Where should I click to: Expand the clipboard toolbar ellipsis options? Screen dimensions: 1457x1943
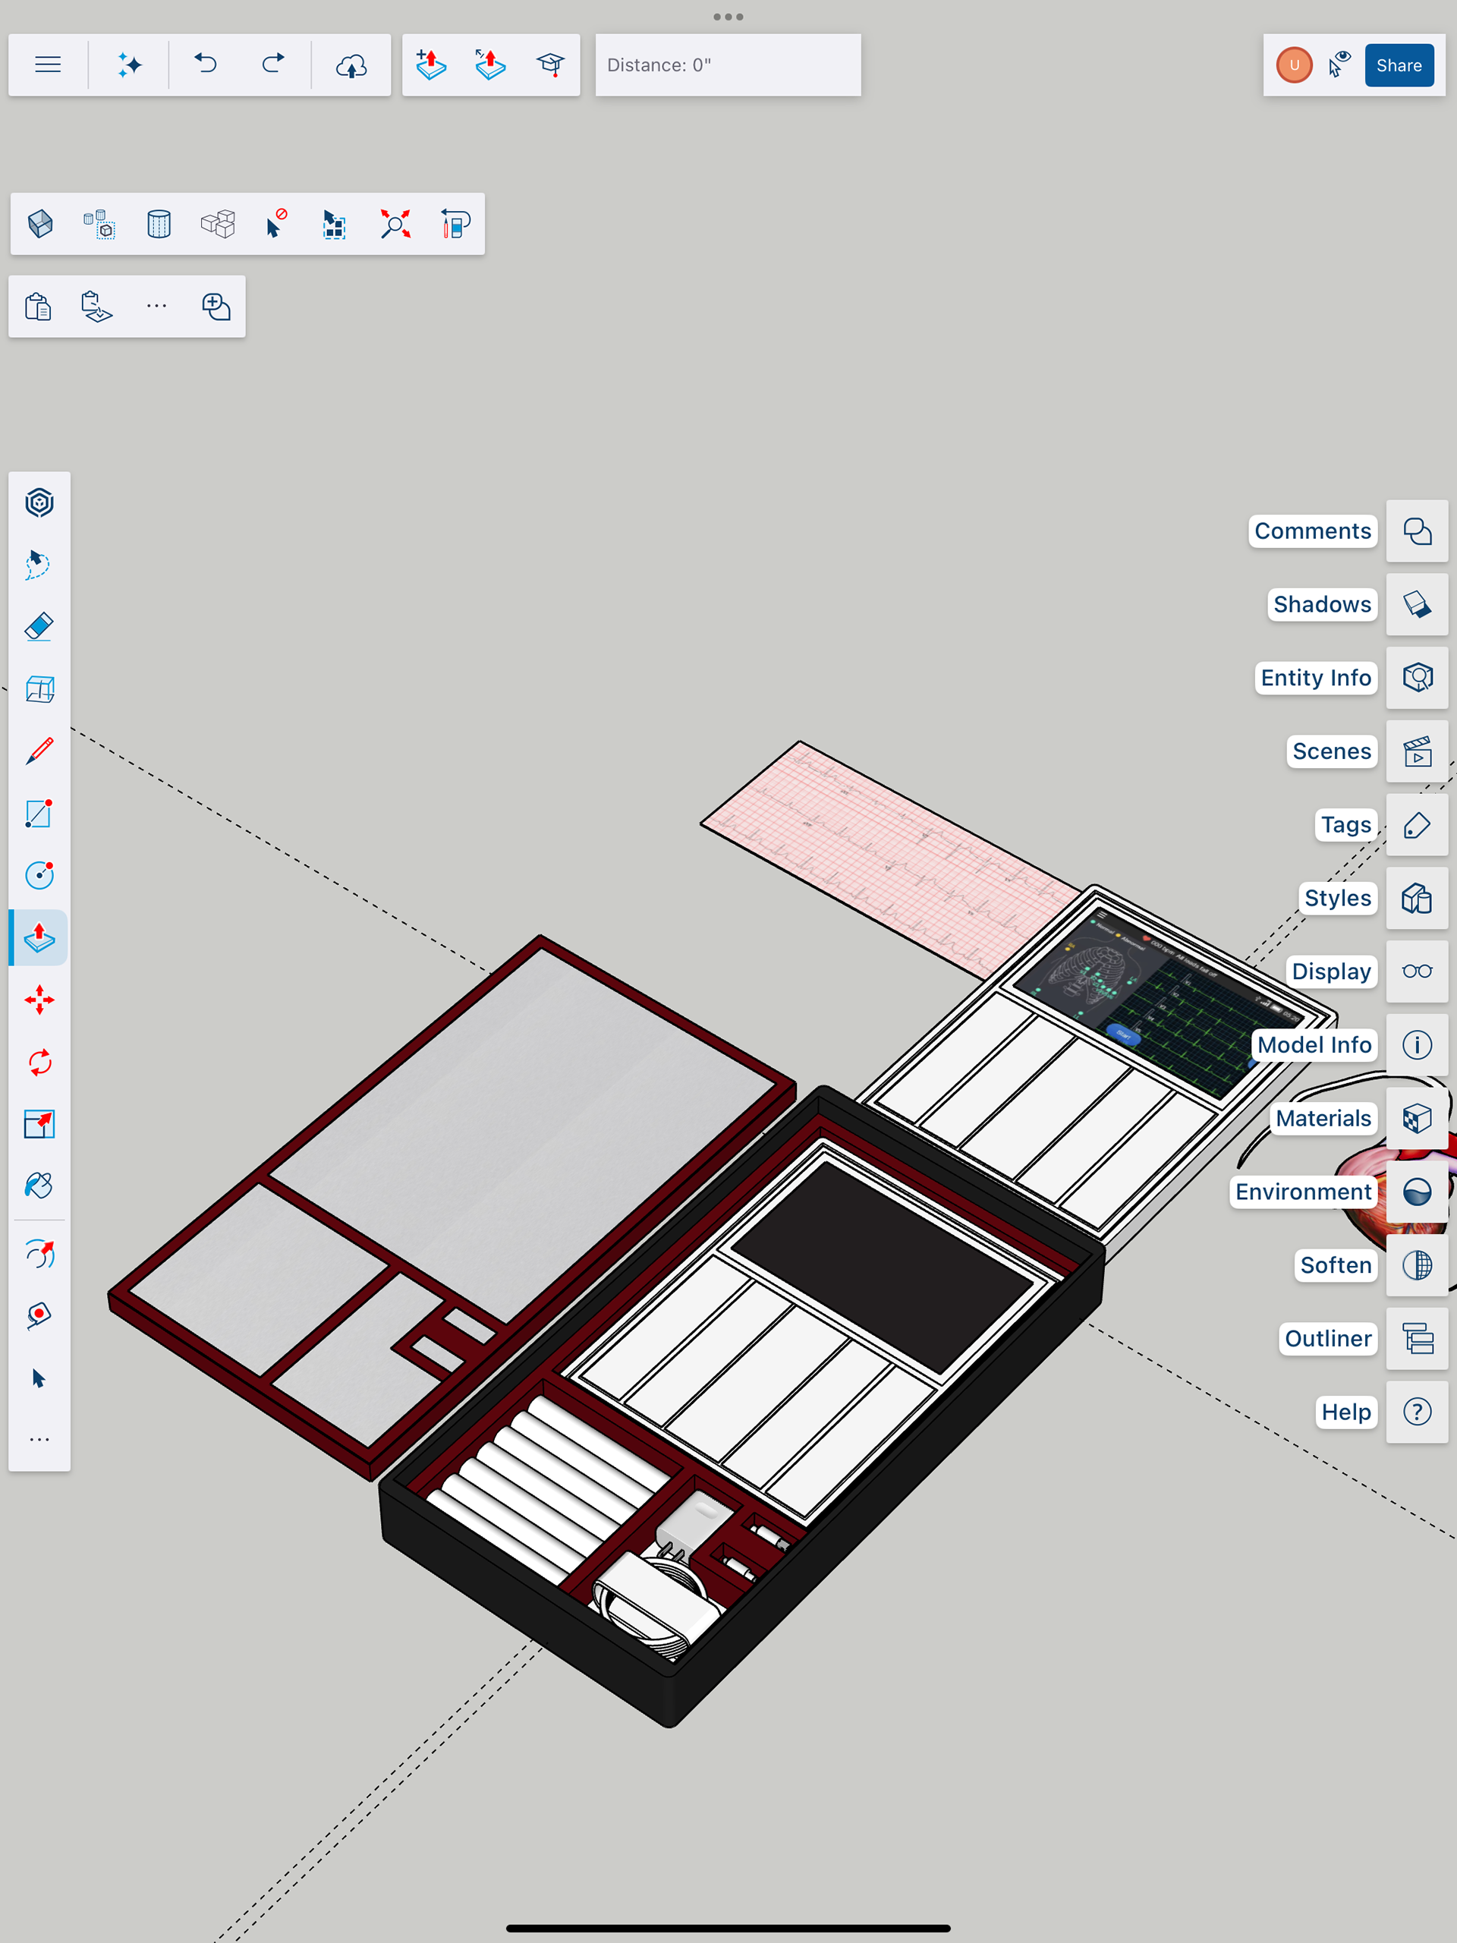(x=156, y=306)
